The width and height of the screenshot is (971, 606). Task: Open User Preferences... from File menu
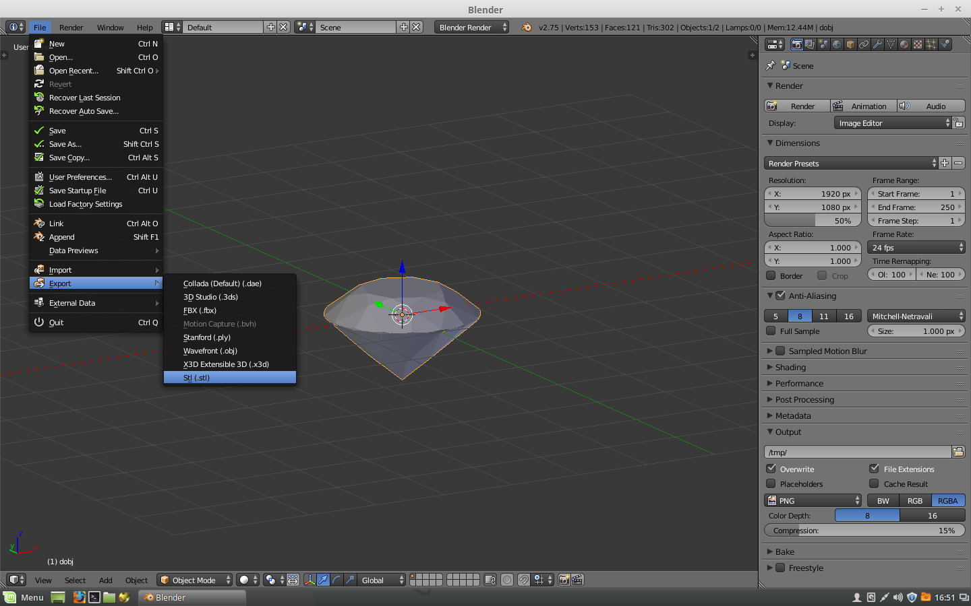point(96,177)
